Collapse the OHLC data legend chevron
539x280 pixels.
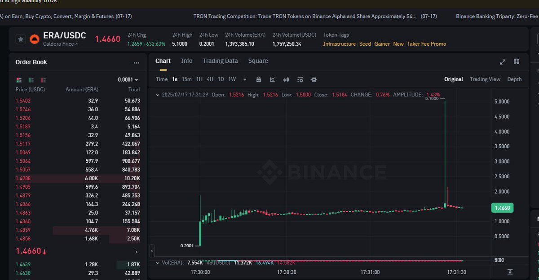point(157,95)
